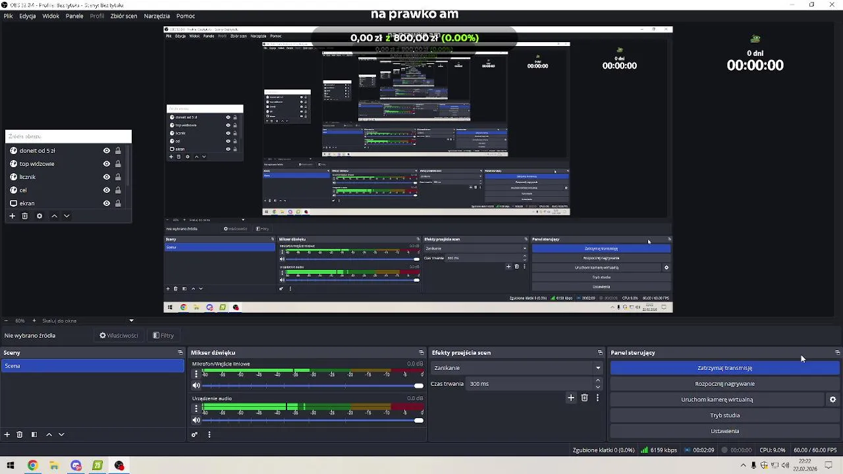The image size is (843, 474).
Task: Adjust Urządzenie audio volume slider
Action: point(313,420)
